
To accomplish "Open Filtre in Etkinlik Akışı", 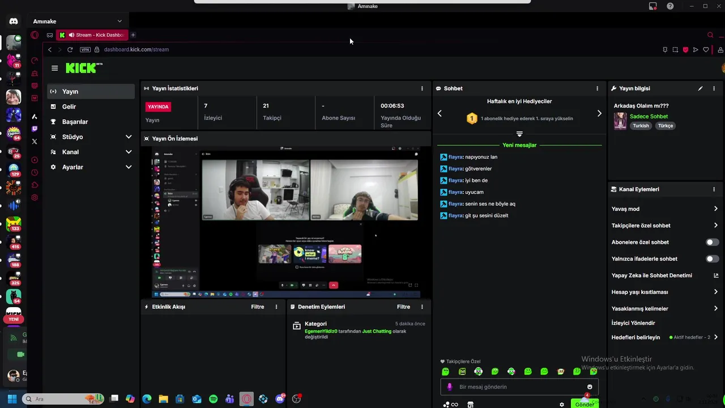I will pyautogui.click(x=258, y=307).
